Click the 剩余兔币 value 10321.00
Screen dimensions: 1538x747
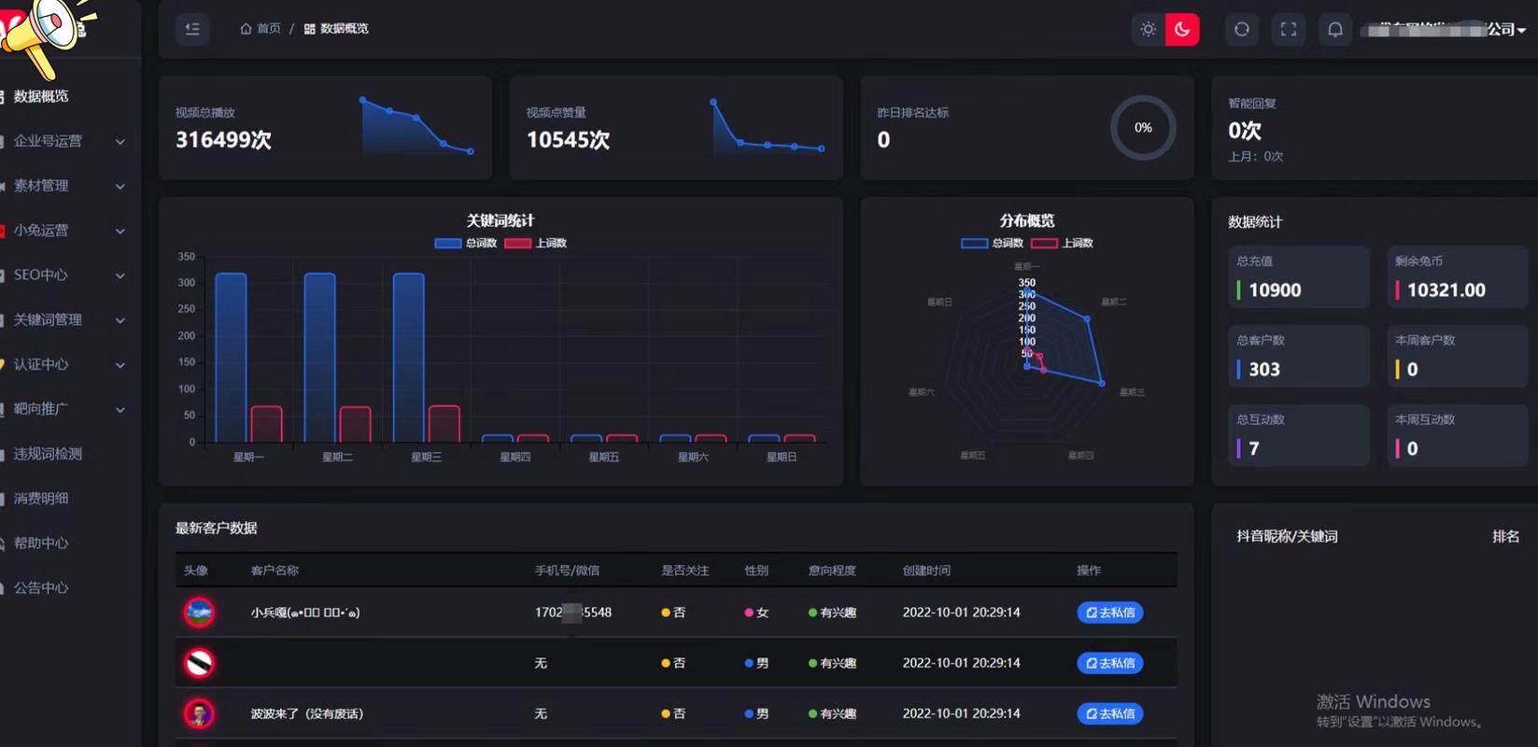[1446, 290]
